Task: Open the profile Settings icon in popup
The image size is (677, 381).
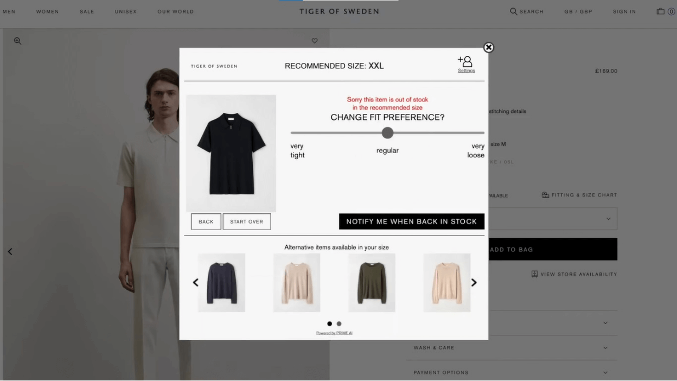Action: [465, 64]
